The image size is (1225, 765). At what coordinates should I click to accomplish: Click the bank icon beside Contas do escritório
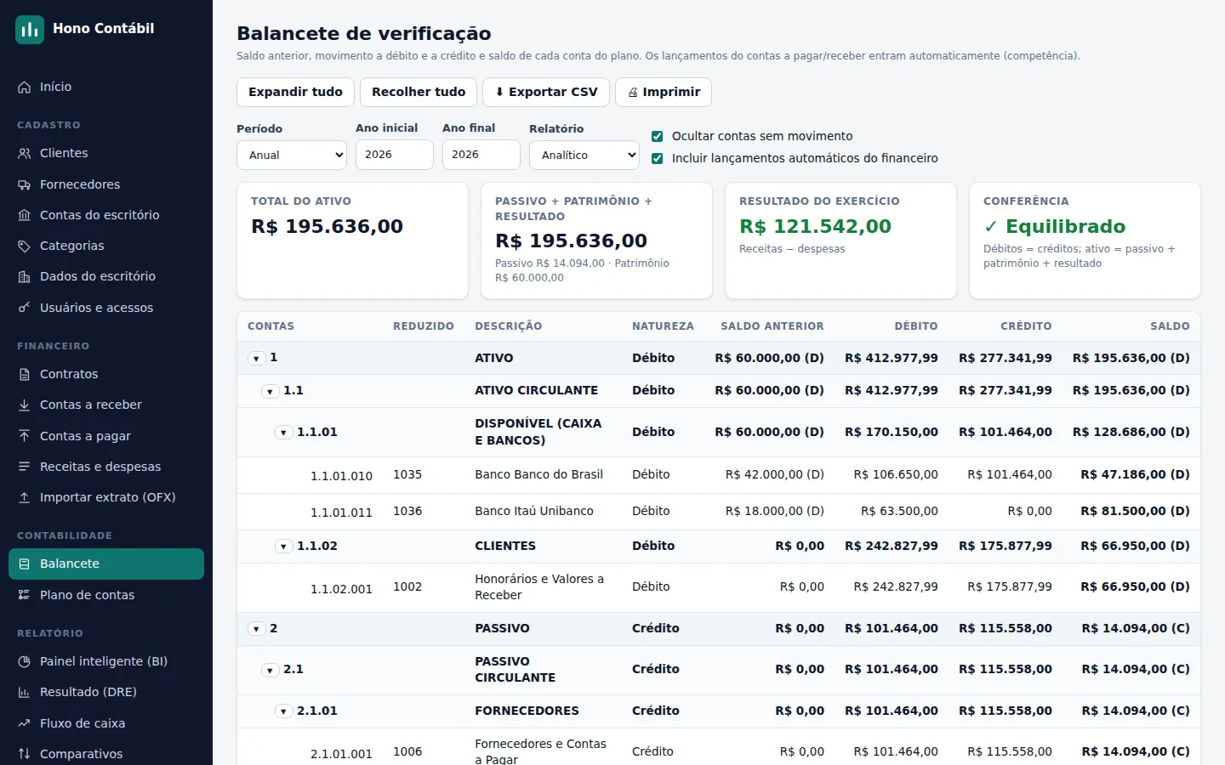coord(24,215)
